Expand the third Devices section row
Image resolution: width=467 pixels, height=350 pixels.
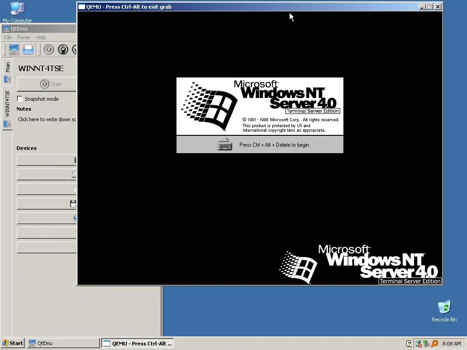[x=47, y=189]
